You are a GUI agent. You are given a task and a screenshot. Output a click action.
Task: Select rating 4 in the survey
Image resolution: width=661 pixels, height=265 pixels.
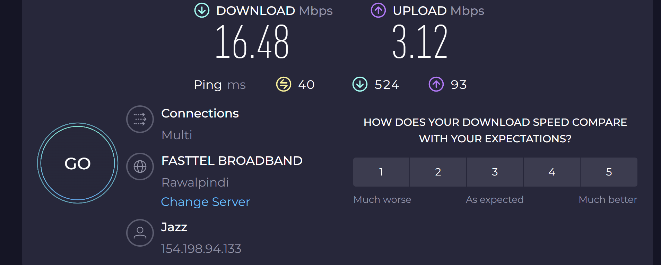(552, 172)
